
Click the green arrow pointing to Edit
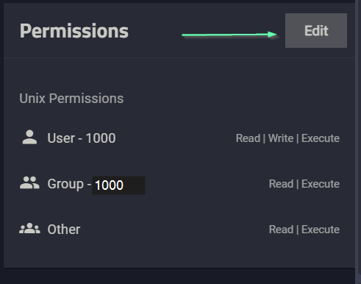point(229,35)
